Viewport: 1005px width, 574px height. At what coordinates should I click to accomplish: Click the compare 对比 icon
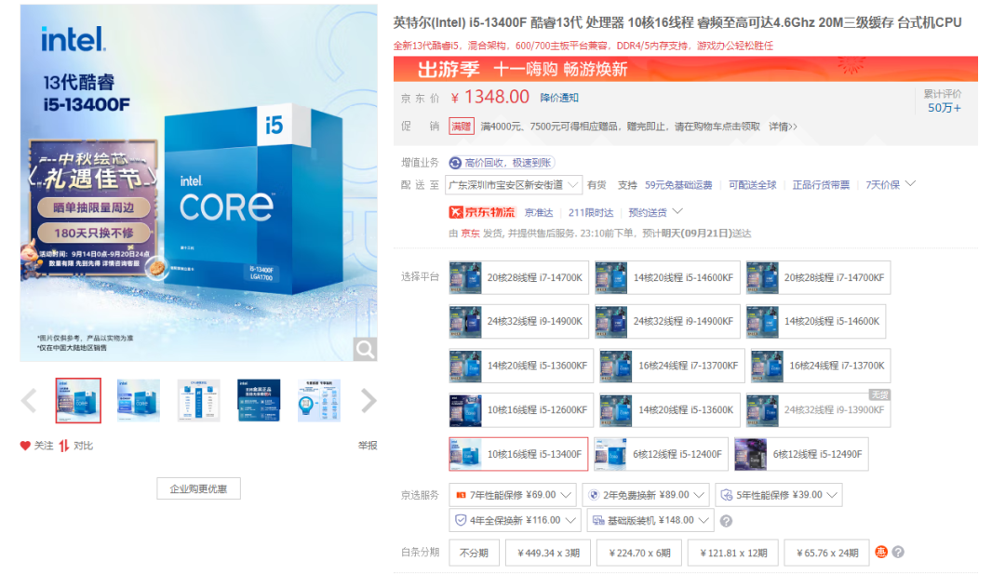click(64, 446)
